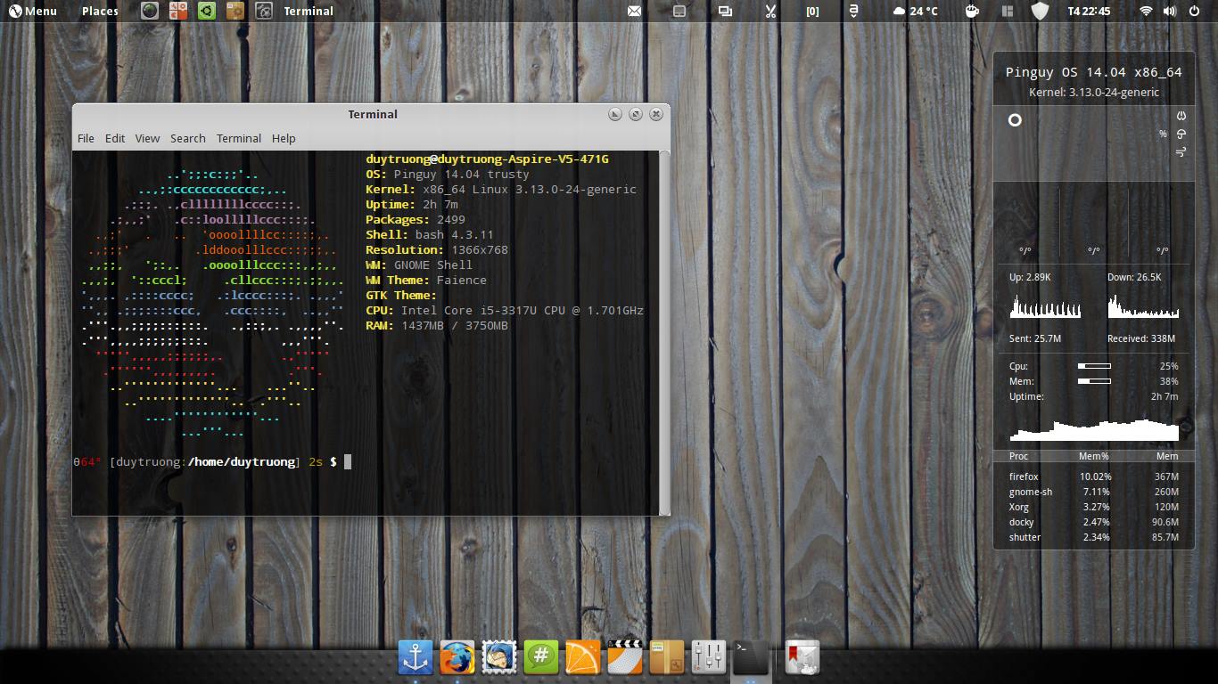Open the Terminal menu in the menu bar
Viewport: 1218px width, 684px height.
(238, 138)
